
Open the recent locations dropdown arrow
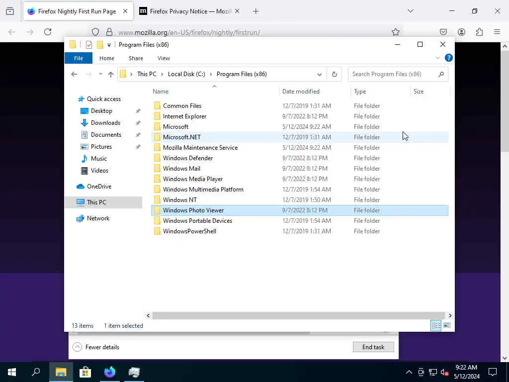[x=100, y=74]
